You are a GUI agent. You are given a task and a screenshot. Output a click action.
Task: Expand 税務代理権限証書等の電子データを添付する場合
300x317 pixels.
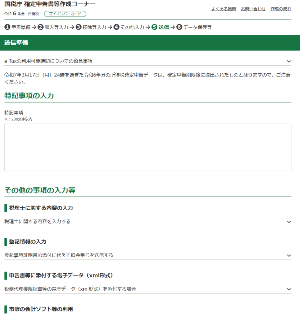70,289
